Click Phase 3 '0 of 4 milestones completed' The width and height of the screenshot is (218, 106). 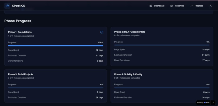click(21, 78)
